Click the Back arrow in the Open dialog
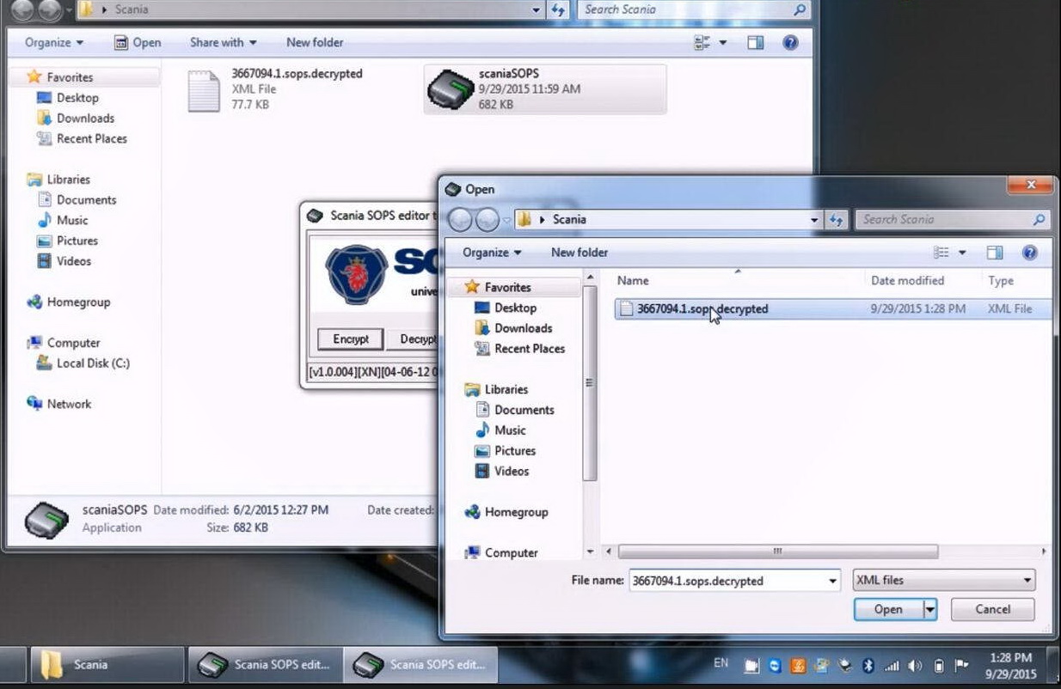 [460, 220]
